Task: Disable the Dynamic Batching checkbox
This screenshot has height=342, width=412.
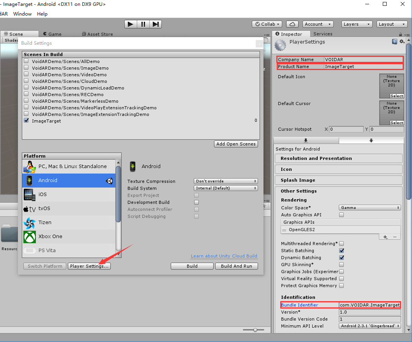Action: point(341,258)
